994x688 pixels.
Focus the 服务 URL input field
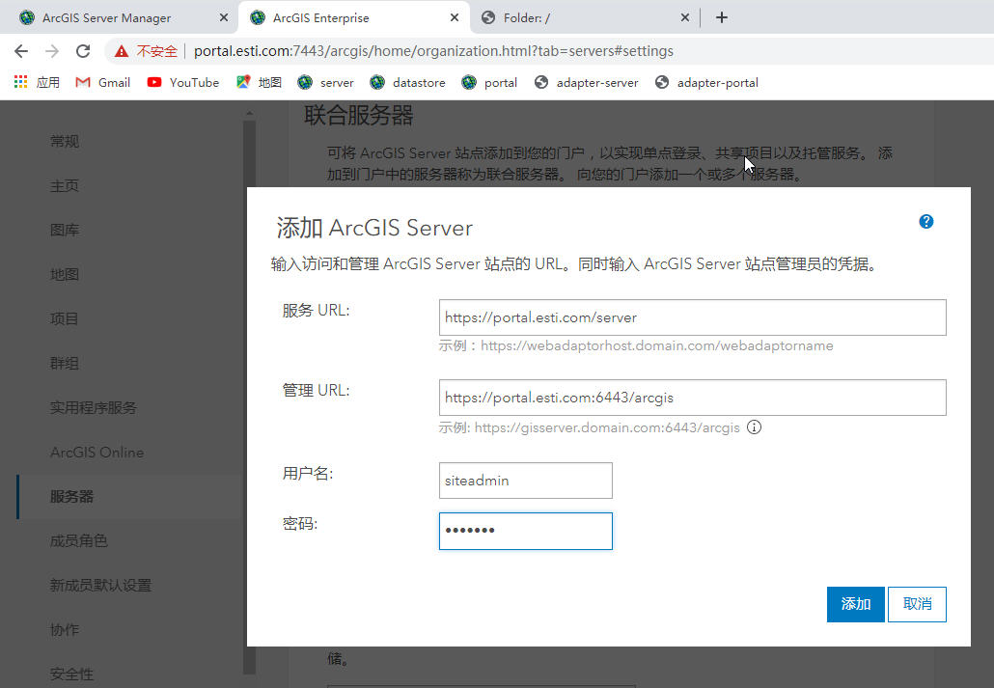692,317
